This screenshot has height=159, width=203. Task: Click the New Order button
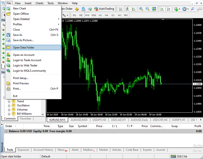(67, 9)
